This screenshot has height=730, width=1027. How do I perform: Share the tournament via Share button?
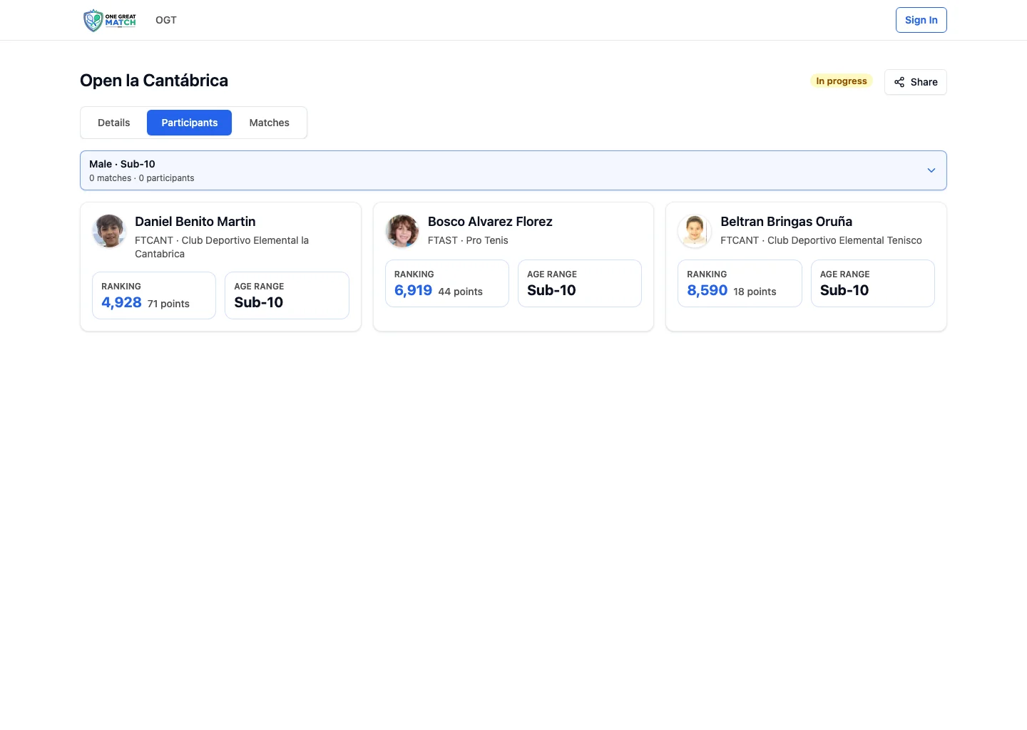[x=915, y=82]
